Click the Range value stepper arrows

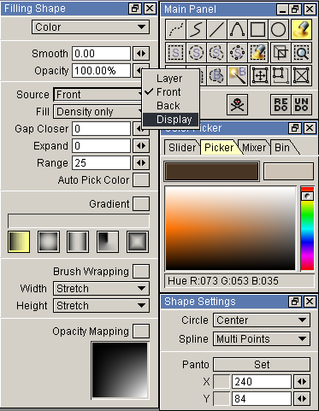coord(141,163)
